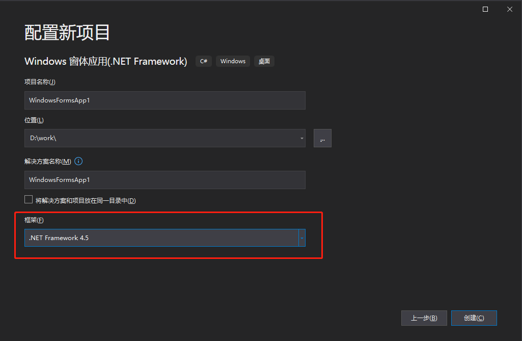The height and width of the screenshot is (341, 522).
Task: Expand the D:\work\ location dropdown arrow
Action: tap(301, 138)
